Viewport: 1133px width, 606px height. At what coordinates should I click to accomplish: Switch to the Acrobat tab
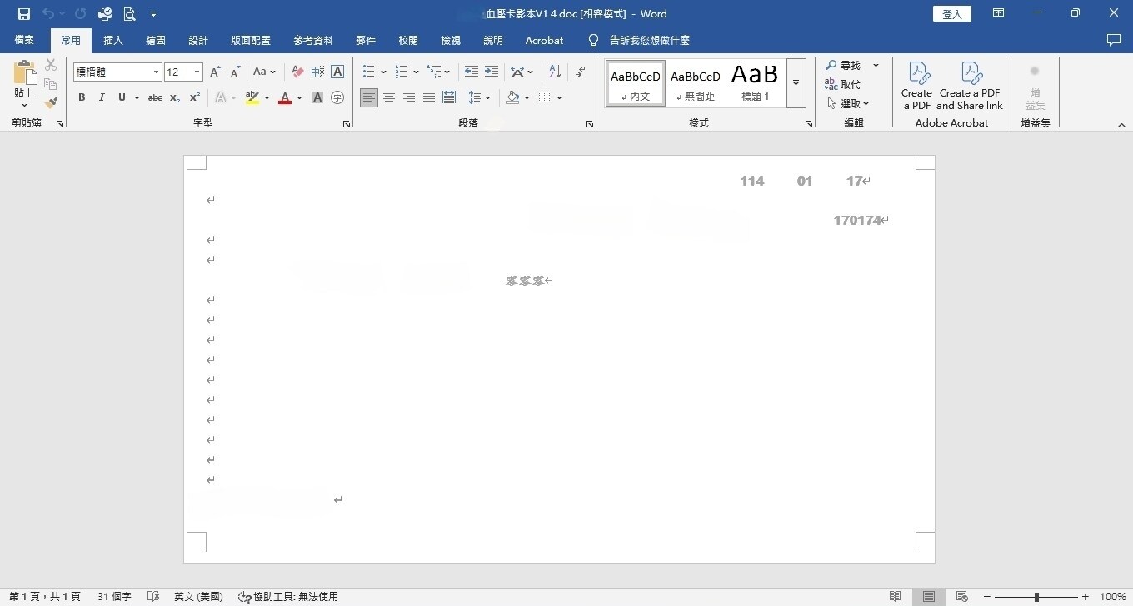point(544,40)
